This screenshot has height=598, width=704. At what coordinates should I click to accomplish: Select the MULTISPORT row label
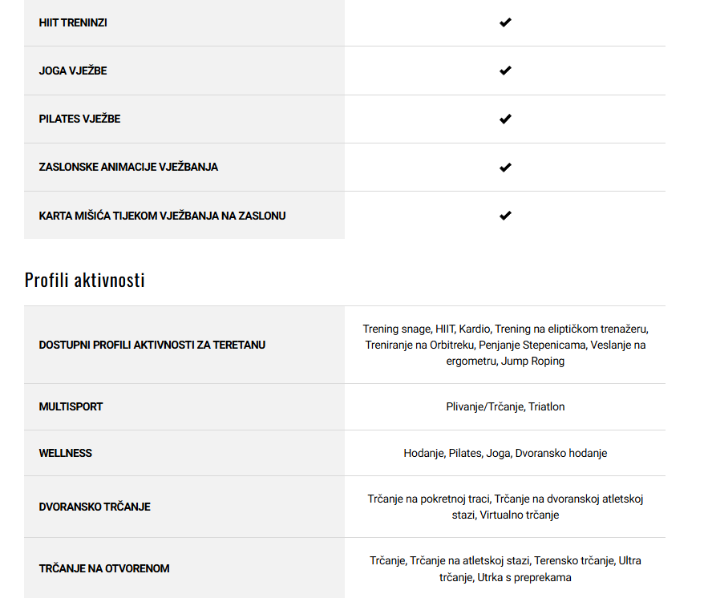coord(71,406)
